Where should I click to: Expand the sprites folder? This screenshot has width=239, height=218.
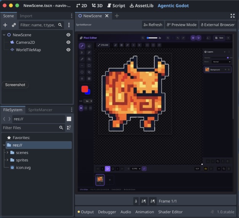(x=7, y=160)
